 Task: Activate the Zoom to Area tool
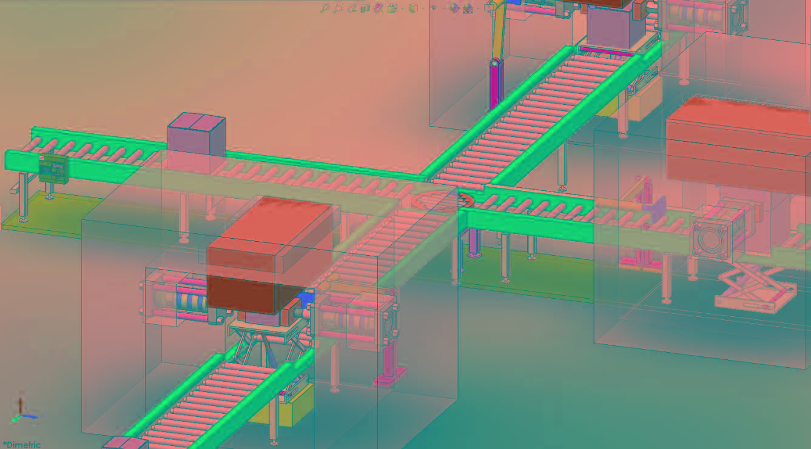tap(338, 8)
